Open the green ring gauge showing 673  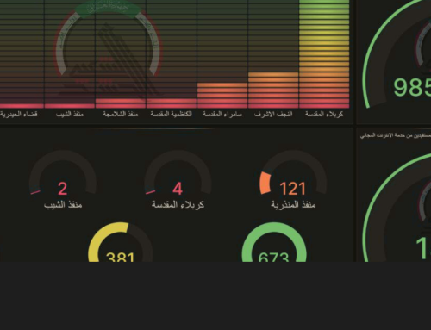coord(274,242)
